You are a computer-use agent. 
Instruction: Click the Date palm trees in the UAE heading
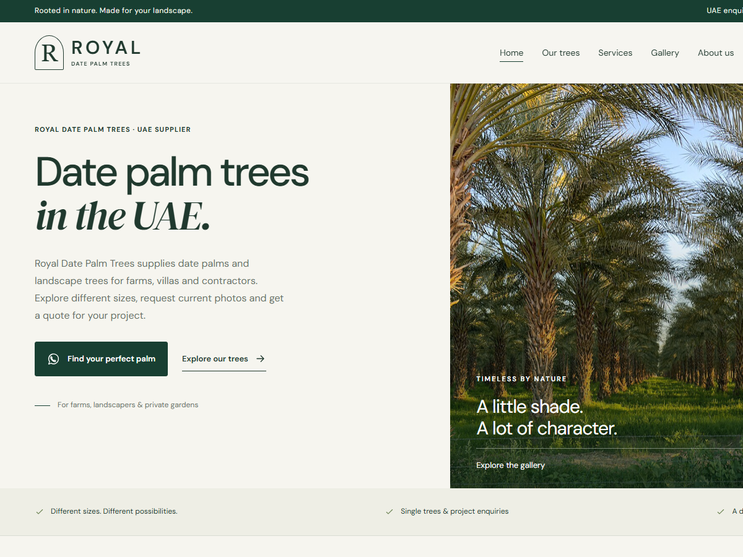172,193
